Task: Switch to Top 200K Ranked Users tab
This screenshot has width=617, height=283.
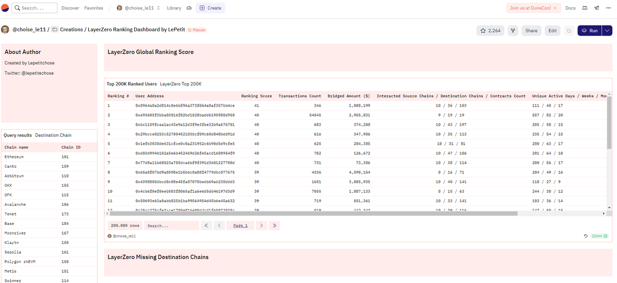Action: point(131,83)
